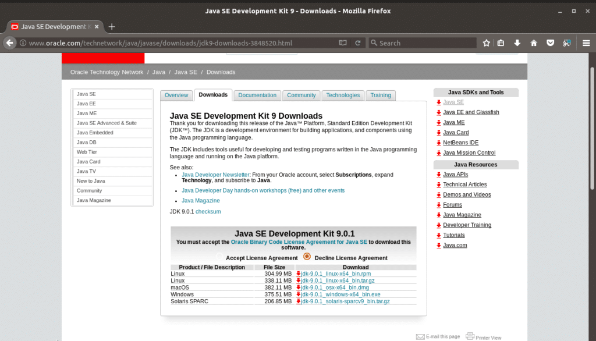Switch to the Documentation tab
This screenshot has width=596, height=341.
click(257, 95)
